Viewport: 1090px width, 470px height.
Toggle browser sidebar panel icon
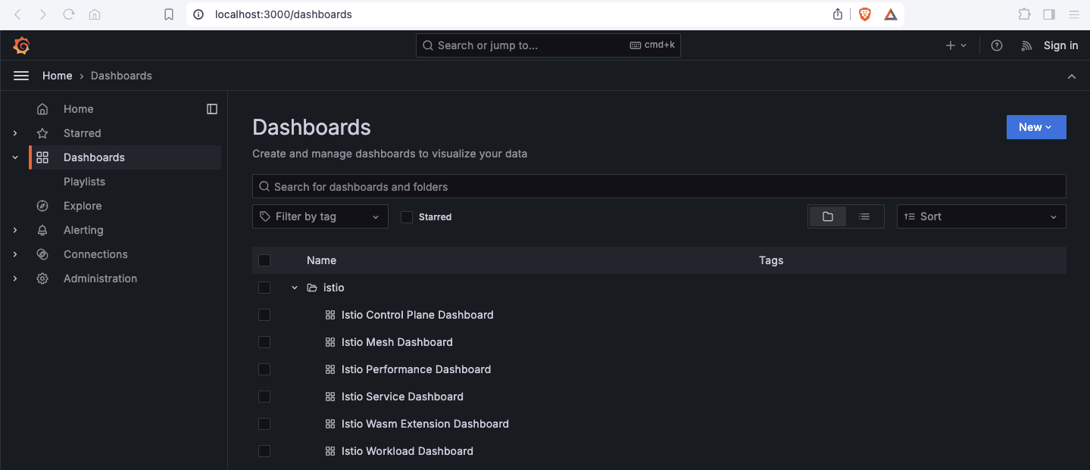(1049, 14)
